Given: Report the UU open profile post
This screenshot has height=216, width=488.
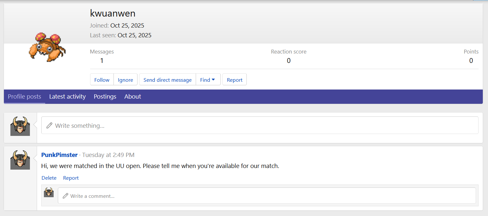Looking at the screenshot, I should (x=71, y=178).
